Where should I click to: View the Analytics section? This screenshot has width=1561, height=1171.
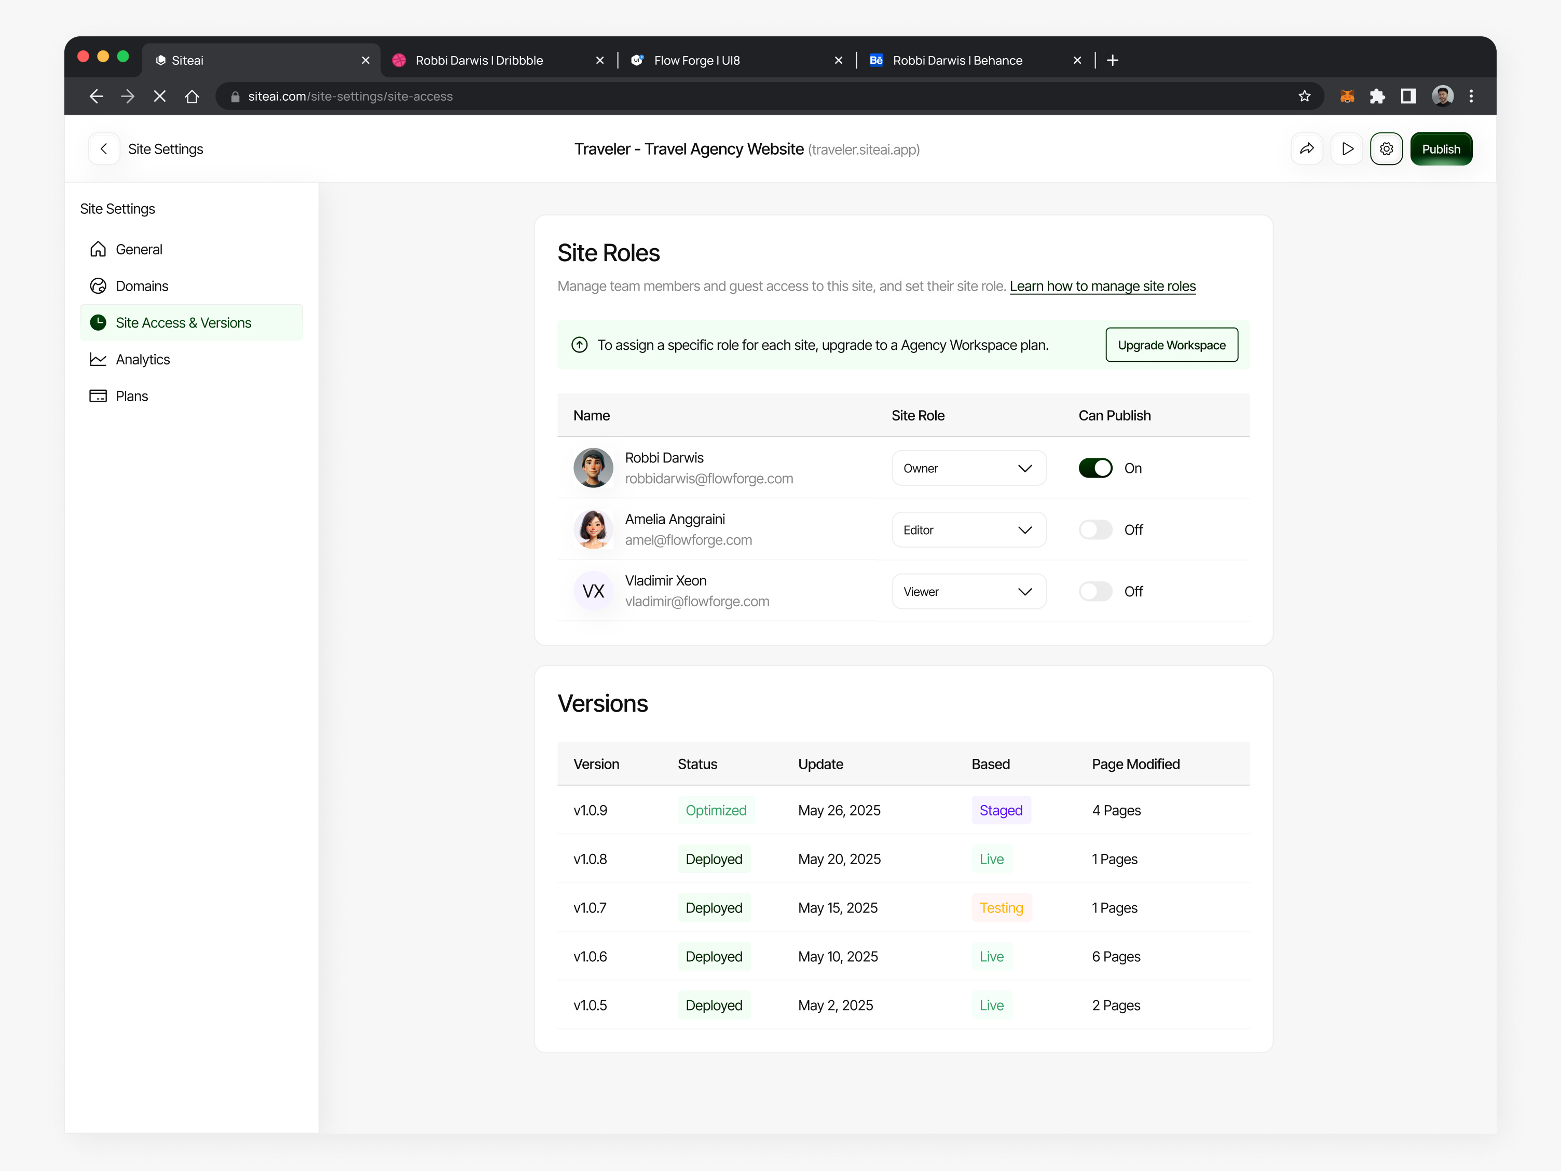coord(143,359)
